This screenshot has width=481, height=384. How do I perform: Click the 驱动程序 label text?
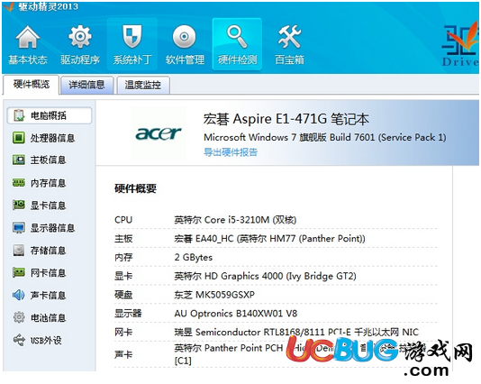80,59
